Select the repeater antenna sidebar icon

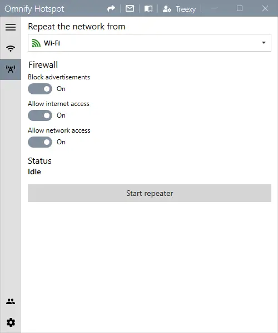[11, 69]
